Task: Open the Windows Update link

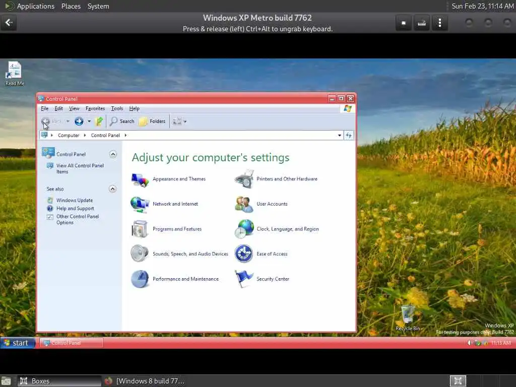Action: [75, 201]
